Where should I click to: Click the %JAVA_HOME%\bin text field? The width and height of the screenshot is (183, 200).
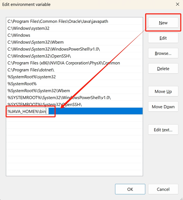[x=28, y=111]
